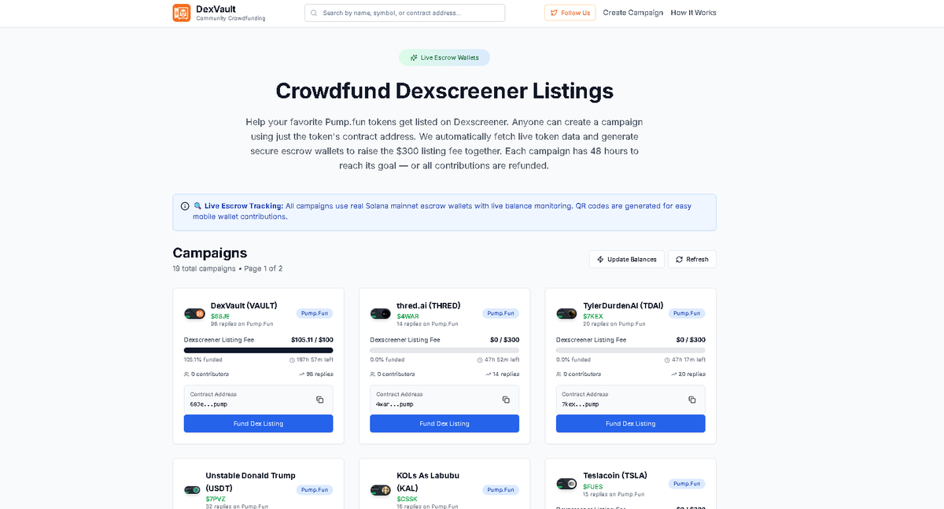Focus the token search input field
This screenshot has height=509, width=944.
405,13
